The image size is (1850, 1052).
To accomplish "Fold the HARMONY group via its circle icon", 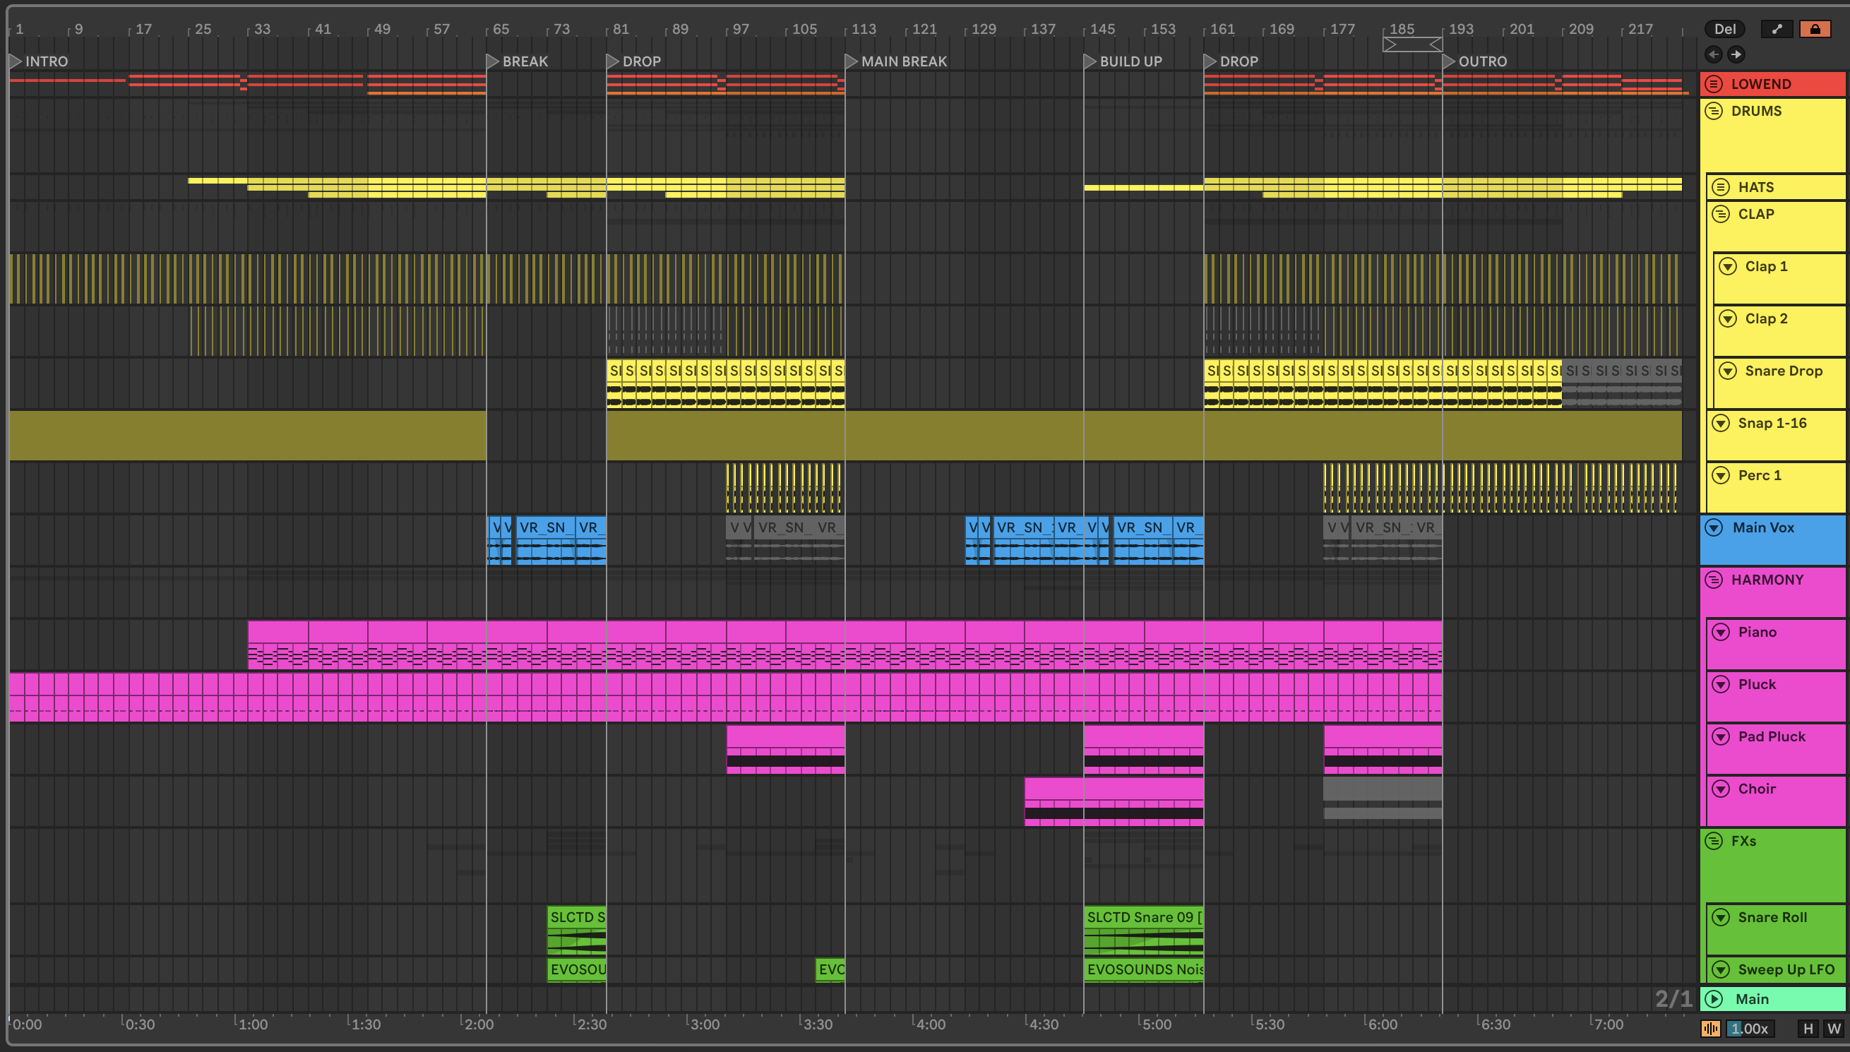I will (1714, 580).
